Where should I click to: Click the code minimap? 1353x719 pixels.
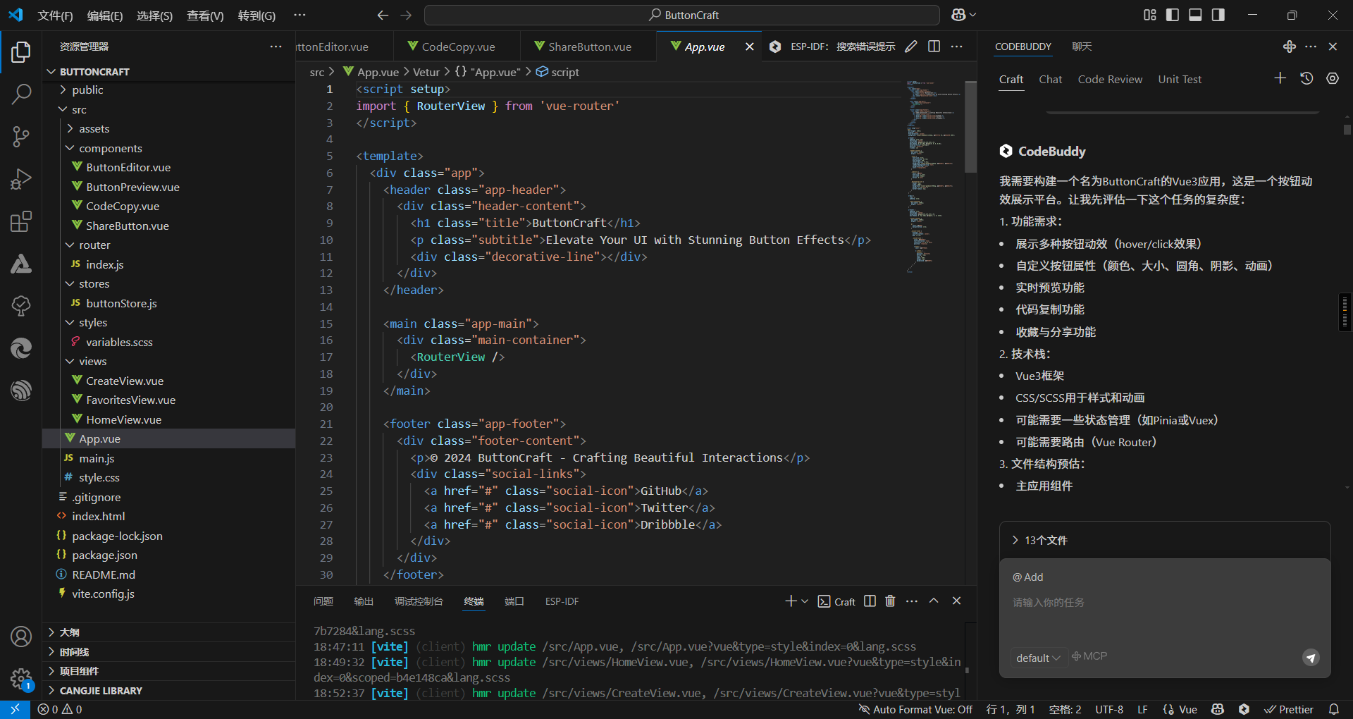934,176
